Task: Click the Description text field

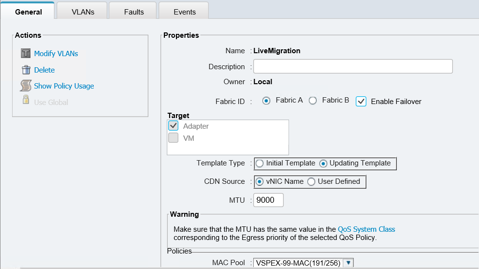Action: point(353,66)
